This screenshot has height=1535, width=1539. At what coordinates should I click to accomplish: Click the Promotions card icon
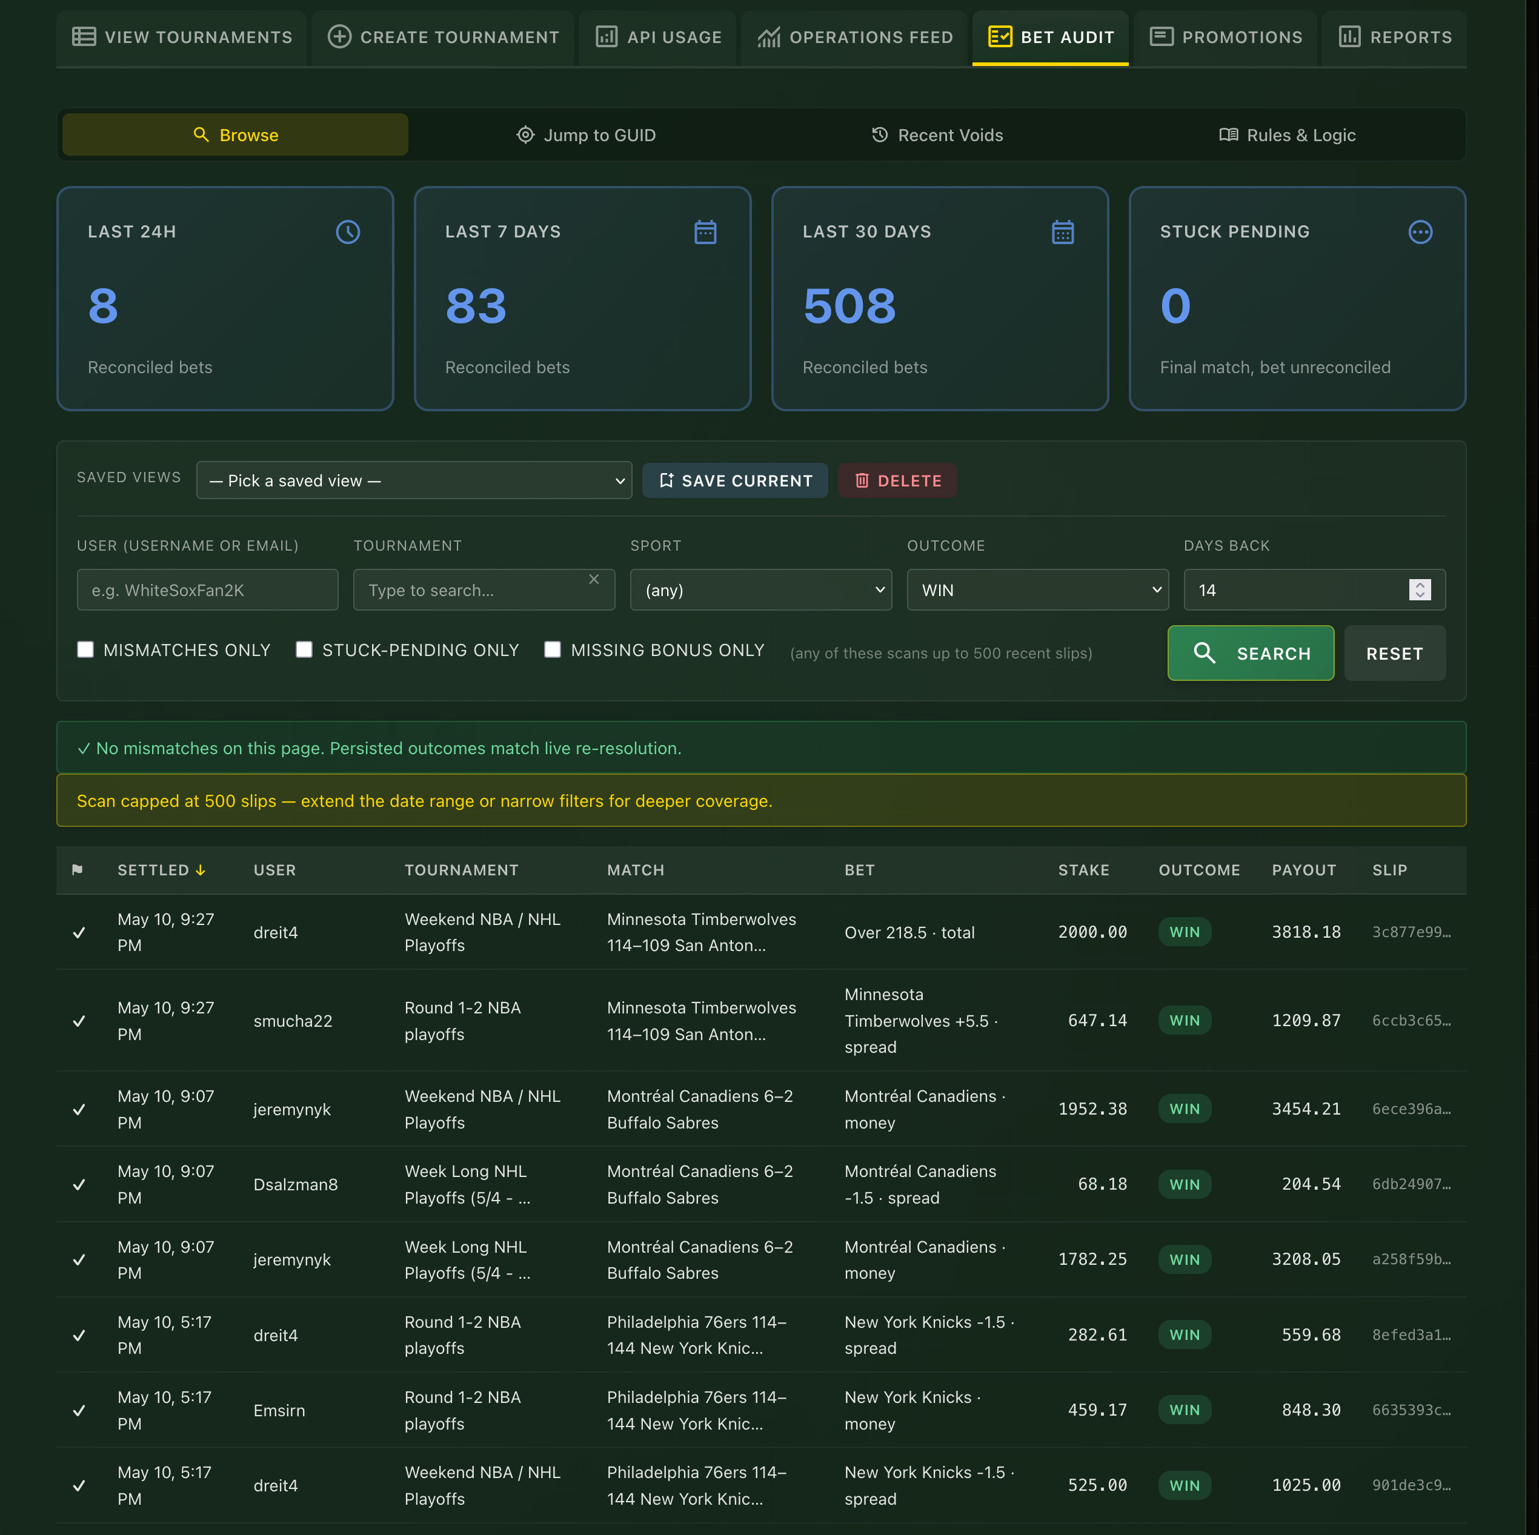click(1162, 36)
